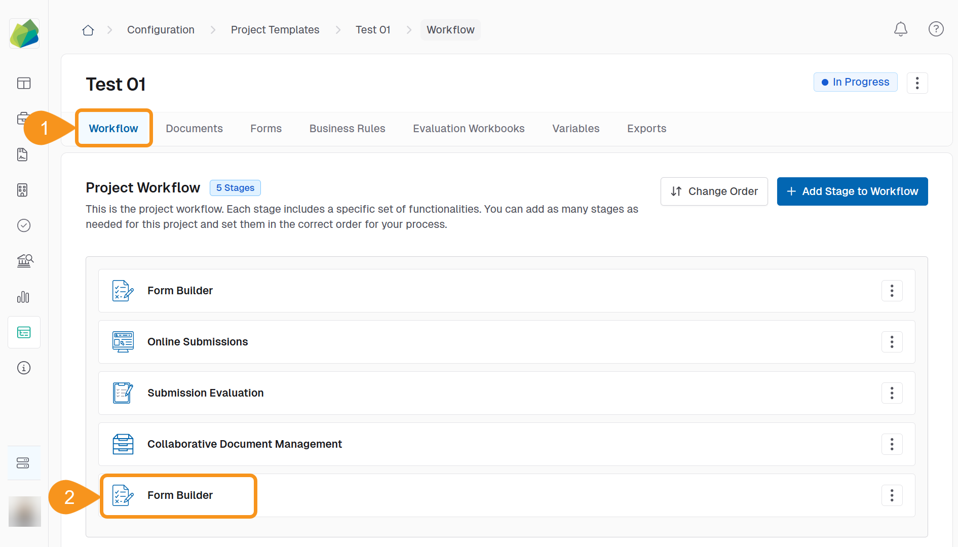Go to Project Templates breadcrumb link

coord(275,30)
